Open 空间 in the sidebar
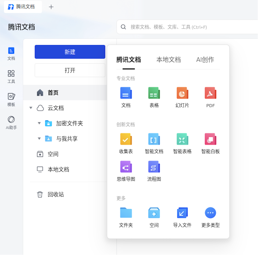258x255 pixels. tap(53, 154)
